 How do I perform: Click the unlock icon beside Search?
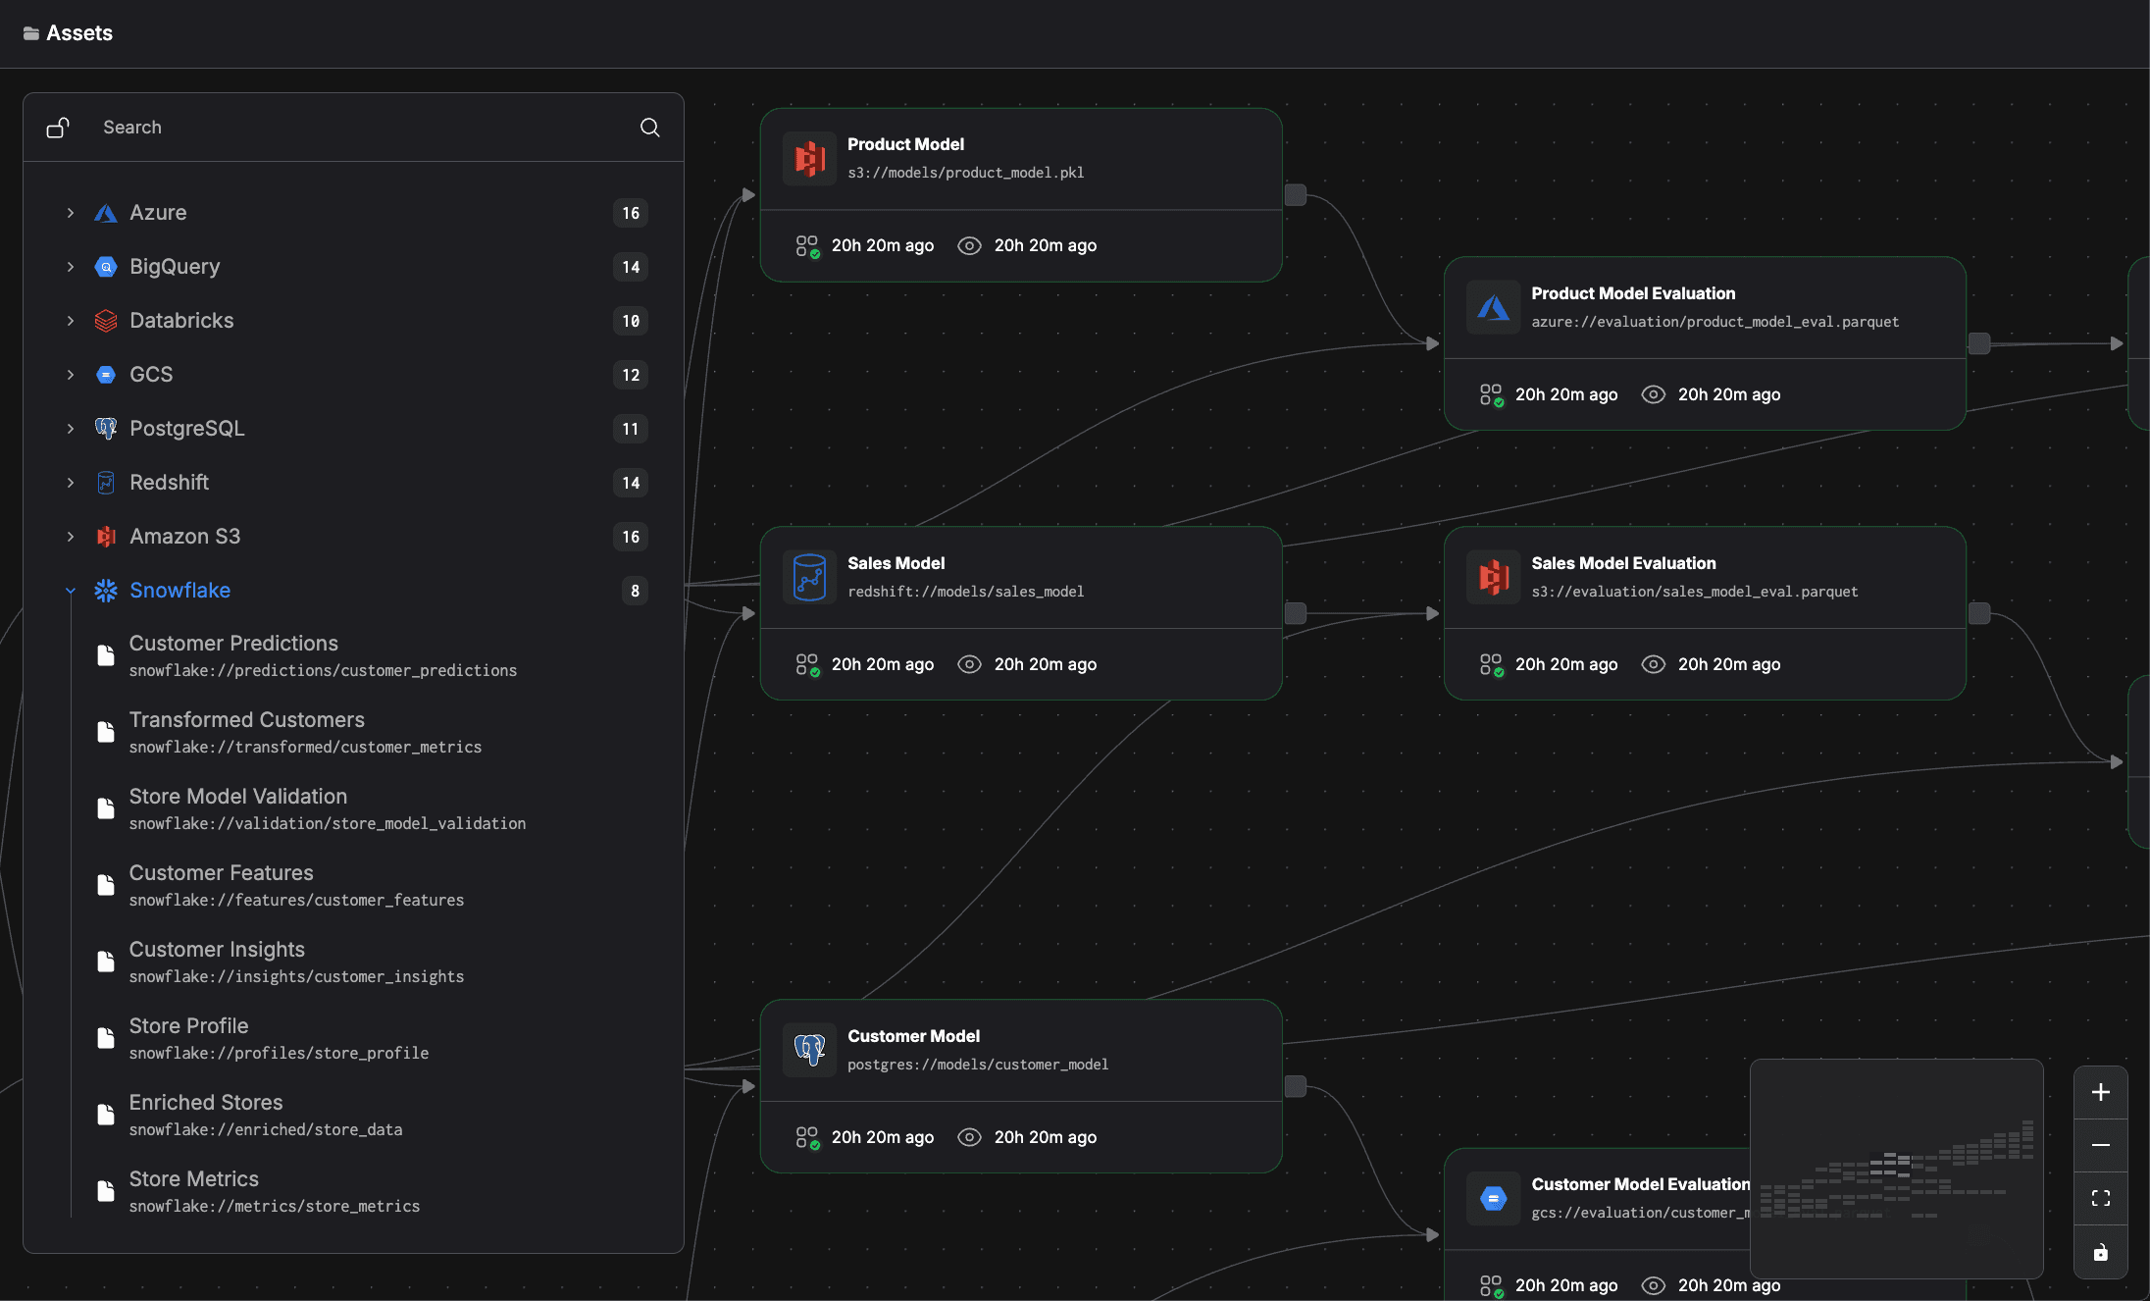click(x=58, y=128)
